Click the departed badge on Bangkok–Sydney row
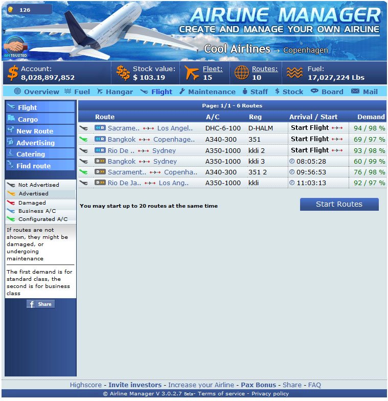Viewport: 388px width, 401px height. [x=100, y=161]
